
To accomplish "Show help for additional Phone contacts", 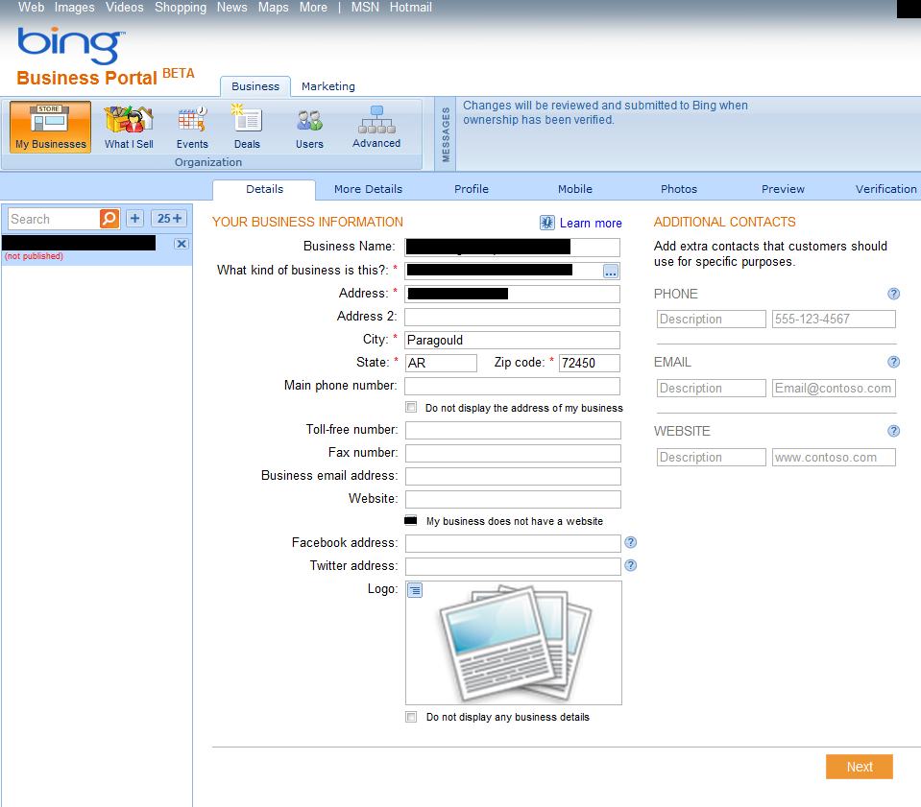I will pyautogui.click(x=893, y=294).
